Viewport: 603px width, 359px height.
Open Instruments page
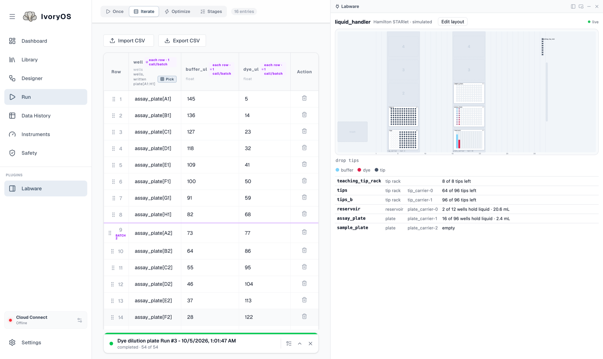pyautogui.click(x=46, y=134)
